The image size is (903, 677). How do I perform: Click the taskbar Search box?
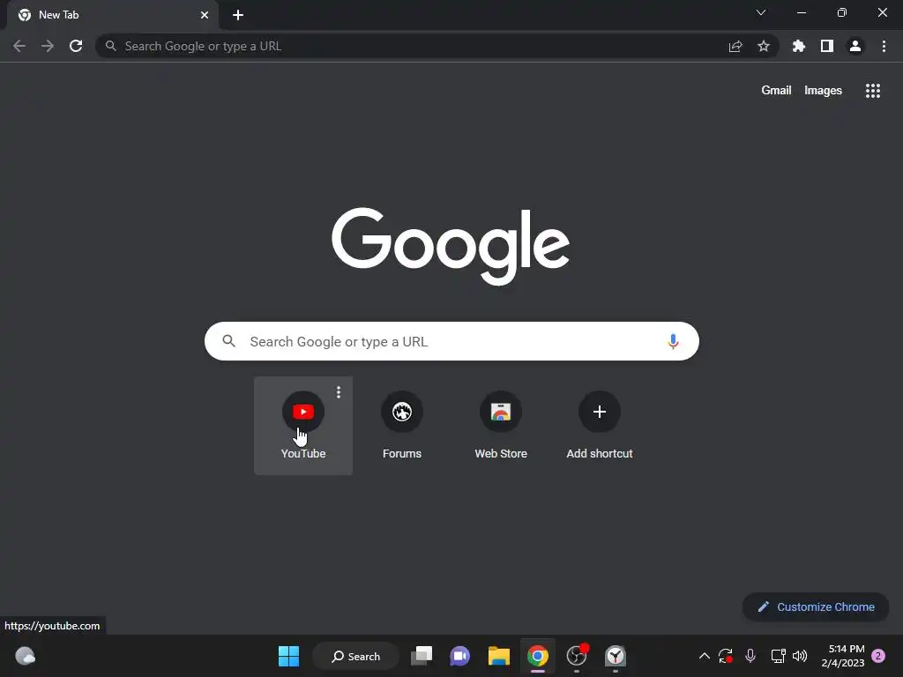[355, 656]
